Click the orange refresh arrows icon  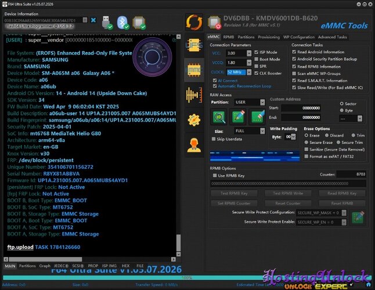point(194,23)
